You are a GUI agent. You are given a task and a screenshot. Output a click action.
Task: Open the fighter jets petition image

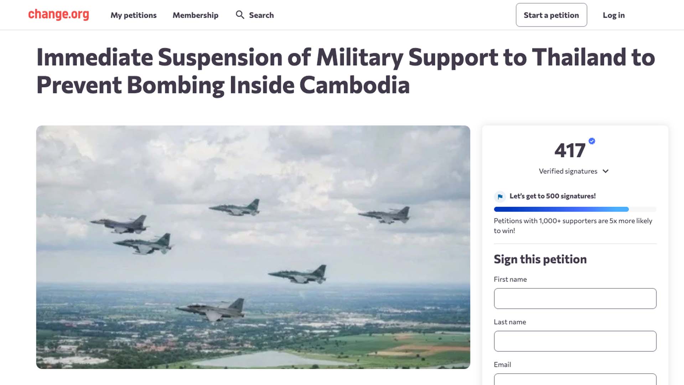(x=253, y=247)
